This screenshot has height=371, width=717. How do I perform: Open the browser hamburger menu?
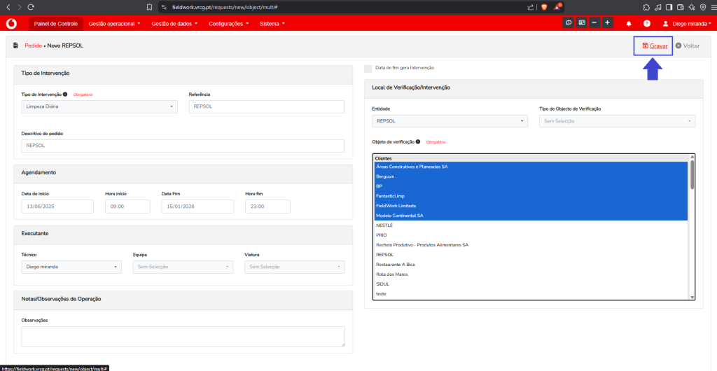point(713,7)
